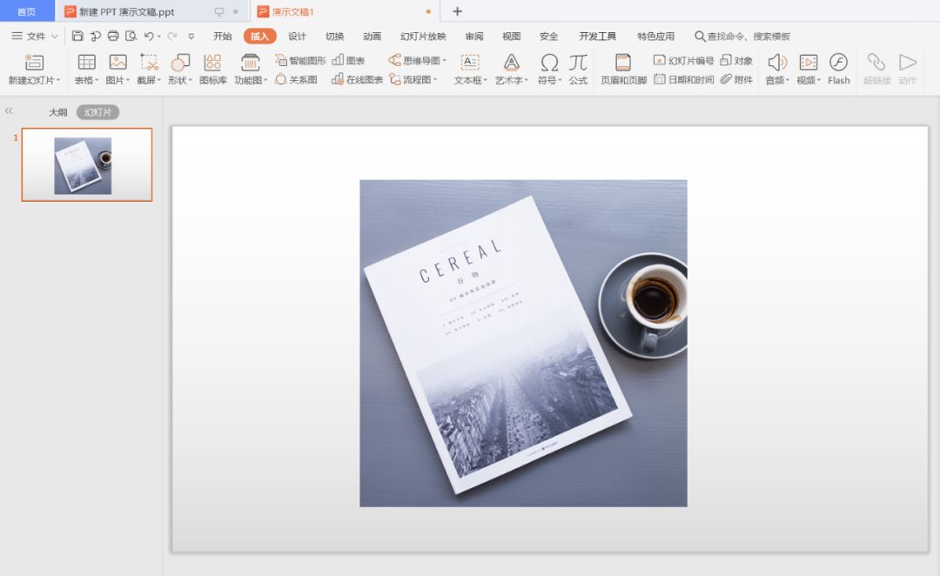Click the 思维导图 mind map icon
This screenshot has width=940, height=576.
(x=394, y=61)
